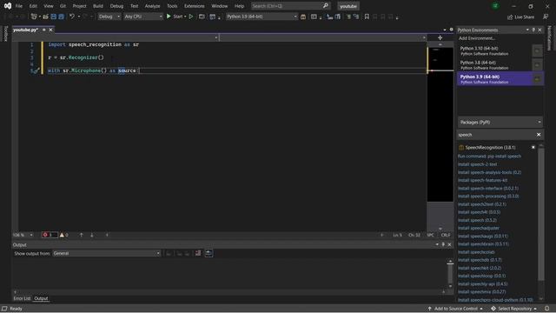This screenshot has height=313, width=556.
Task: Click Select Repository in status bar
Action: point(513,309)
